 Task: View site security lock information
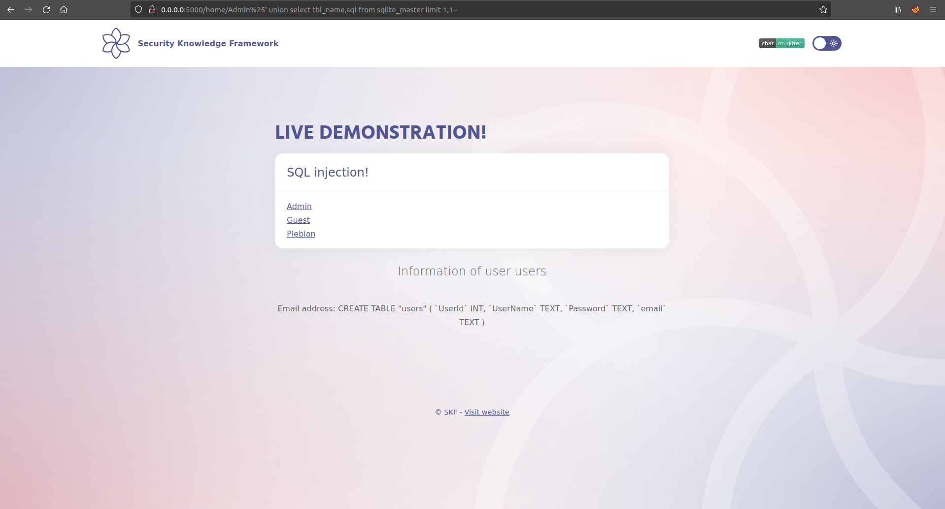pos(152,9)
